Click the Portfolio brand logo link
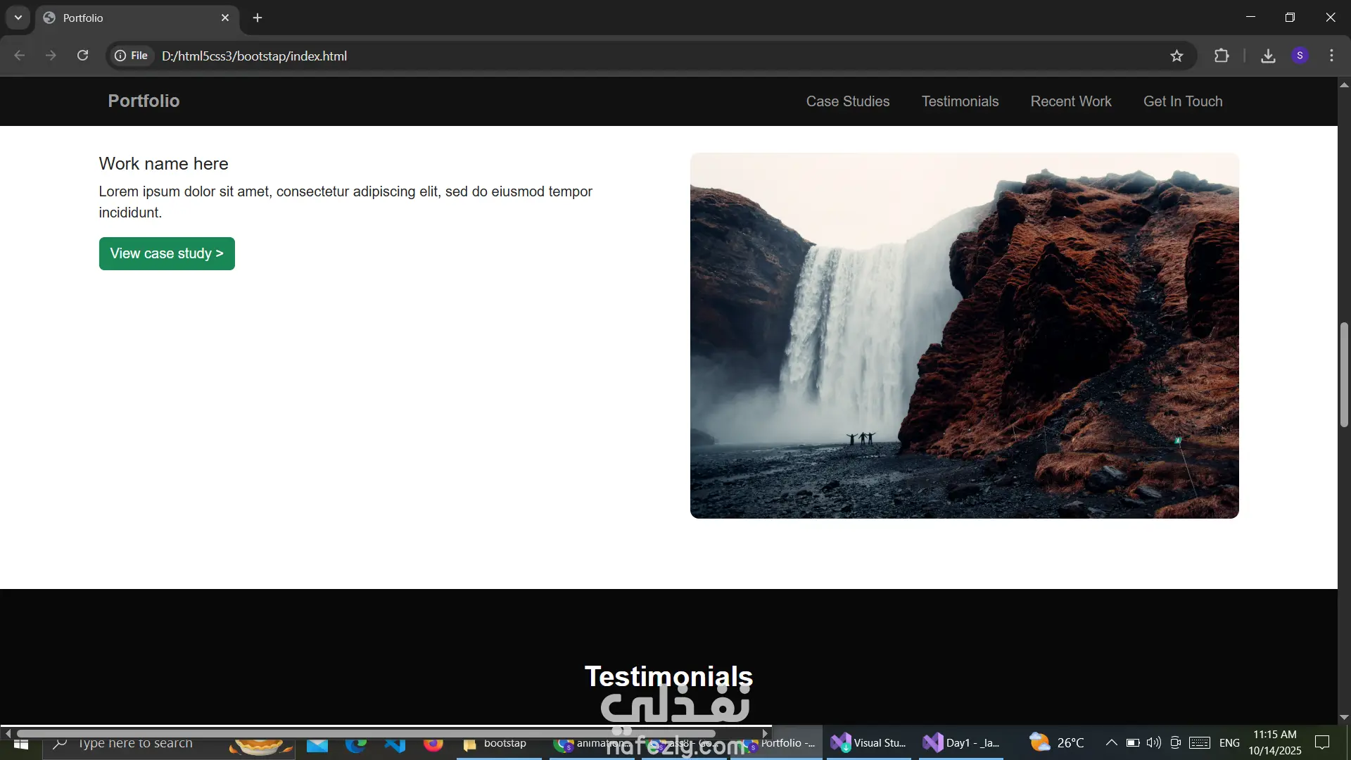Image resolution: width=1351 pixels, height=760 pixels. point(144,101)
